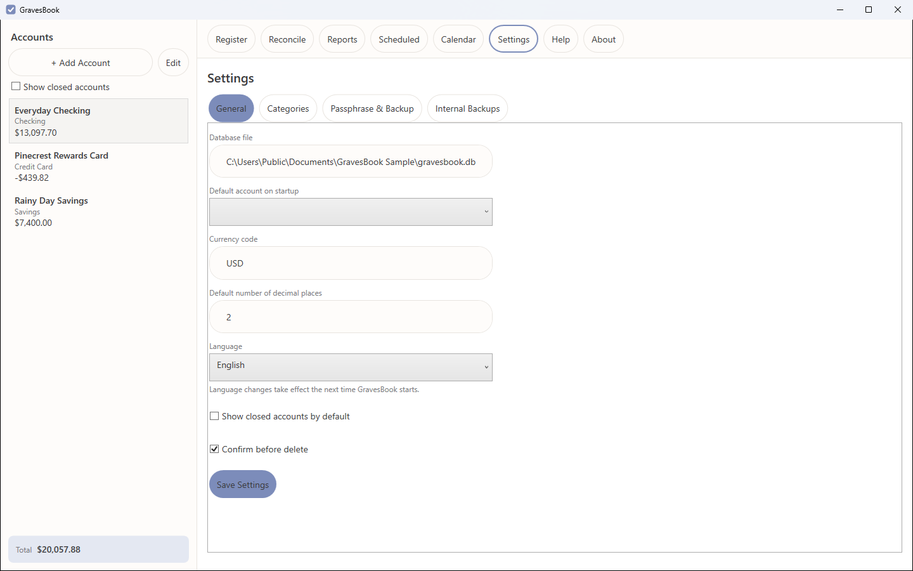Select the General settings sub-tab
The height and width of the screenshot is (571, 913).
[x=231, y=108]
